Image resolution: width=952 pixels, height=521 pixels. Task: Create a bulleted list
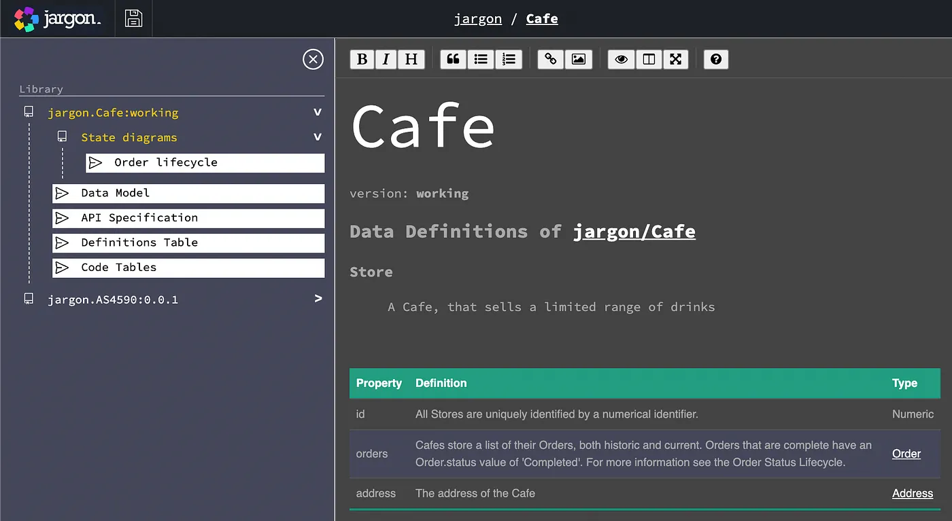481,59
